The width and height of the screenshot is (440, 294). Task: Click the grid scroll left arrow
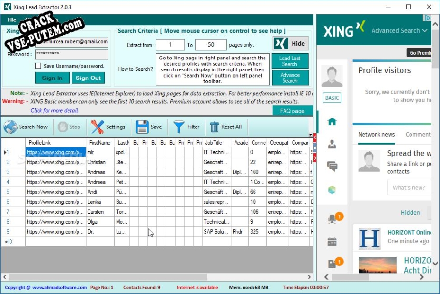[x=4, y=277]
